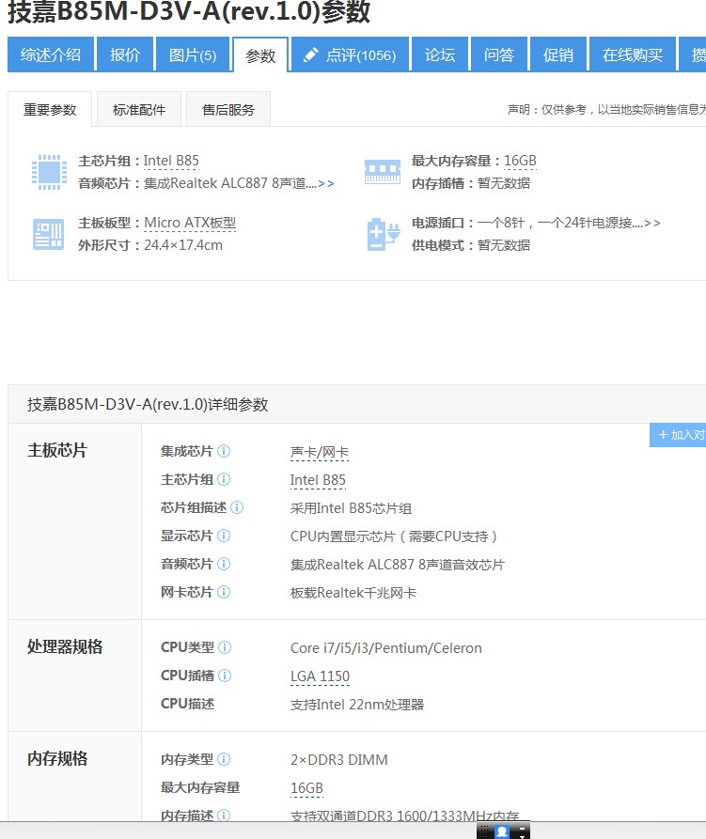Click the value 采用Intel B85芯片组
706x839 pixels.
pyautogui.click(x=352, y=508)
